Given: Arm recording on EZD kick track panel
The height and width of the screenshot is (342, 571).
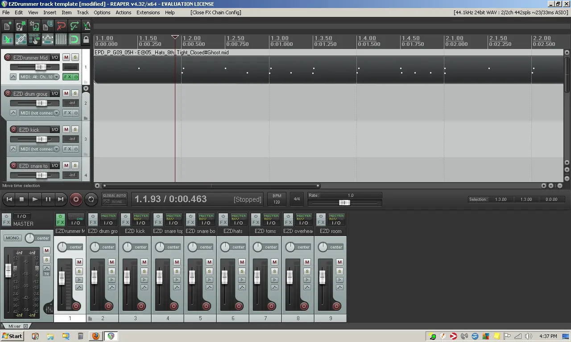Looking at the screenshot, I should tap(13, 130).
